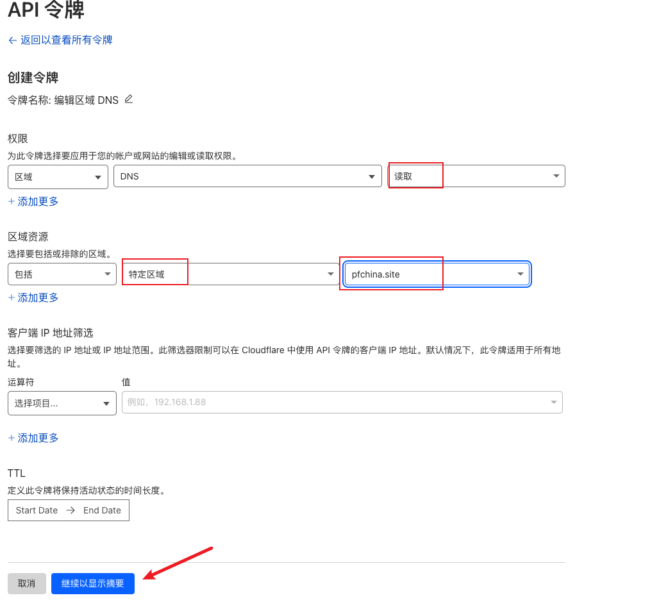This screenshot has height=600, width=659.
Task: Open the DNS permission dropdown
Action: pyautogui.click(x=246, y=176)
